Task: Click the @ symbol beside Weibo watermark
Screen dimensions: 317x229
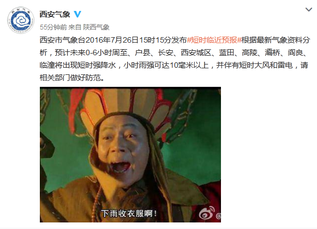Action: pyautogui.click(x=218, y=216)
